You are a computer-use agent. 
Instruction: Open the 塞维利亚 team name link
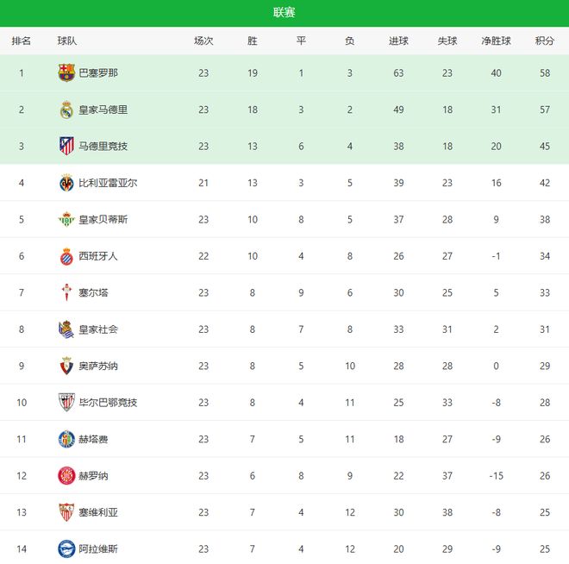pos(98,512)
